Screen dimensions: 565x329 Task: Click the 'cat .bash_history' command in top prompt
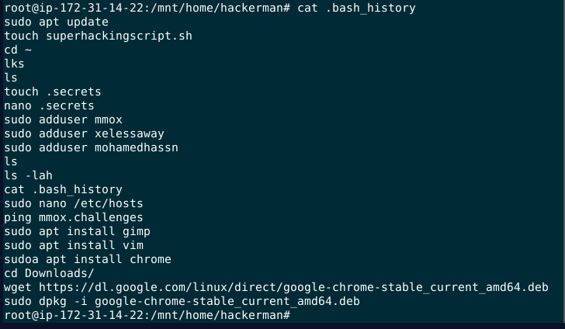pos(356,8)
